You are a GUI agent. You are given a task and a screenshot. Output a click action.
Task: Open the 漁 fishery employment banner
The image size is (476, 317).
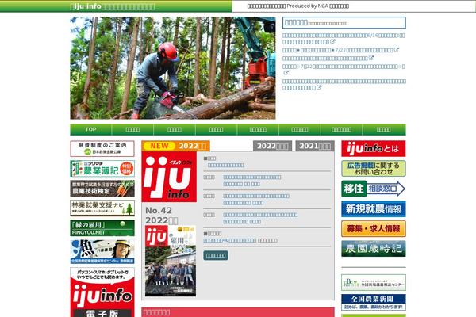point(102,251)
